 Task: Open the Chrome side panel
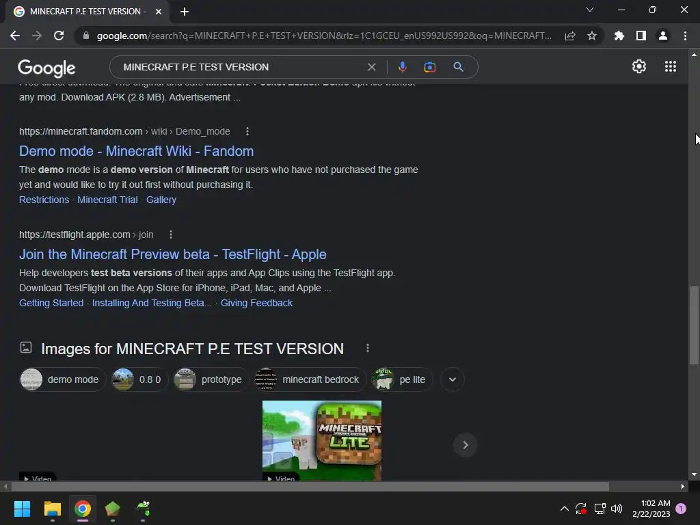(x=641, y=36)
